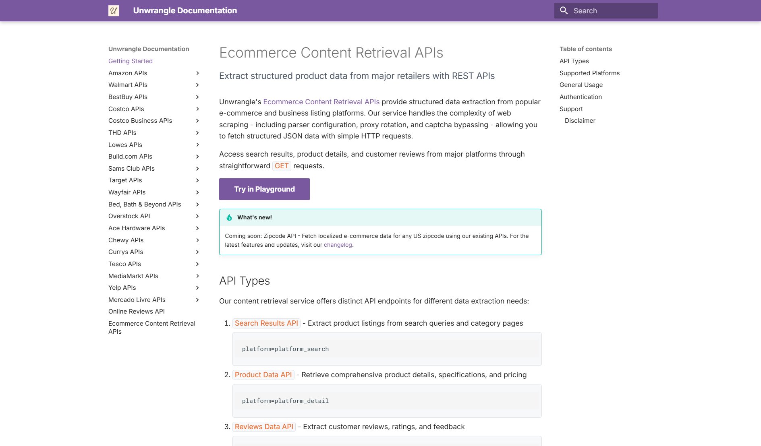Click platform=platform_detail code block
Screen dimensions: 761x446
387,401
